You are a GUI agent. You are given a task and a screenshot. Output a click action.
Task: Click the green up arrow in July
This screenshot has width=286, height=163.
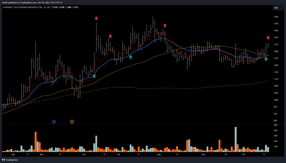[x=130, y=57]
